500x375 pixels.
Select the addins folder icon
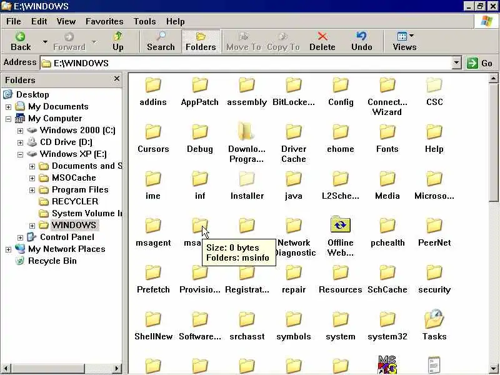pyautogui.click(x=153, y=85)
